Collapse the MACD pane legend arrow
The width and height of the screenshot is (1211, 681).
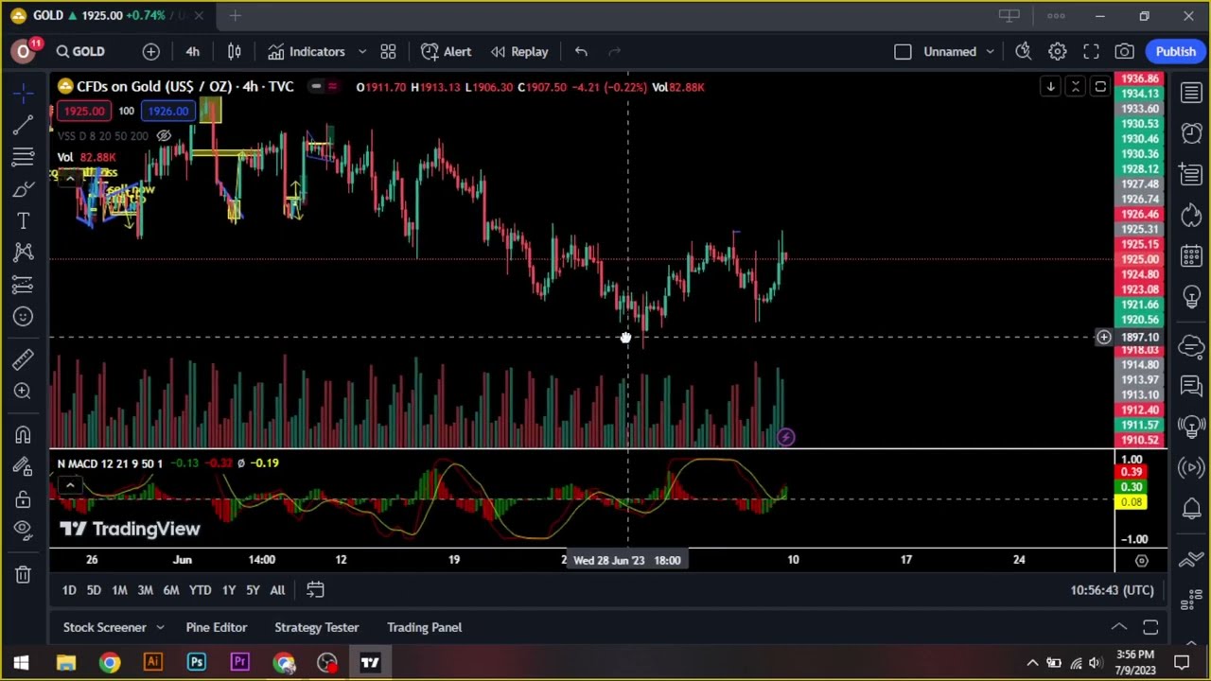coord(70,485)
